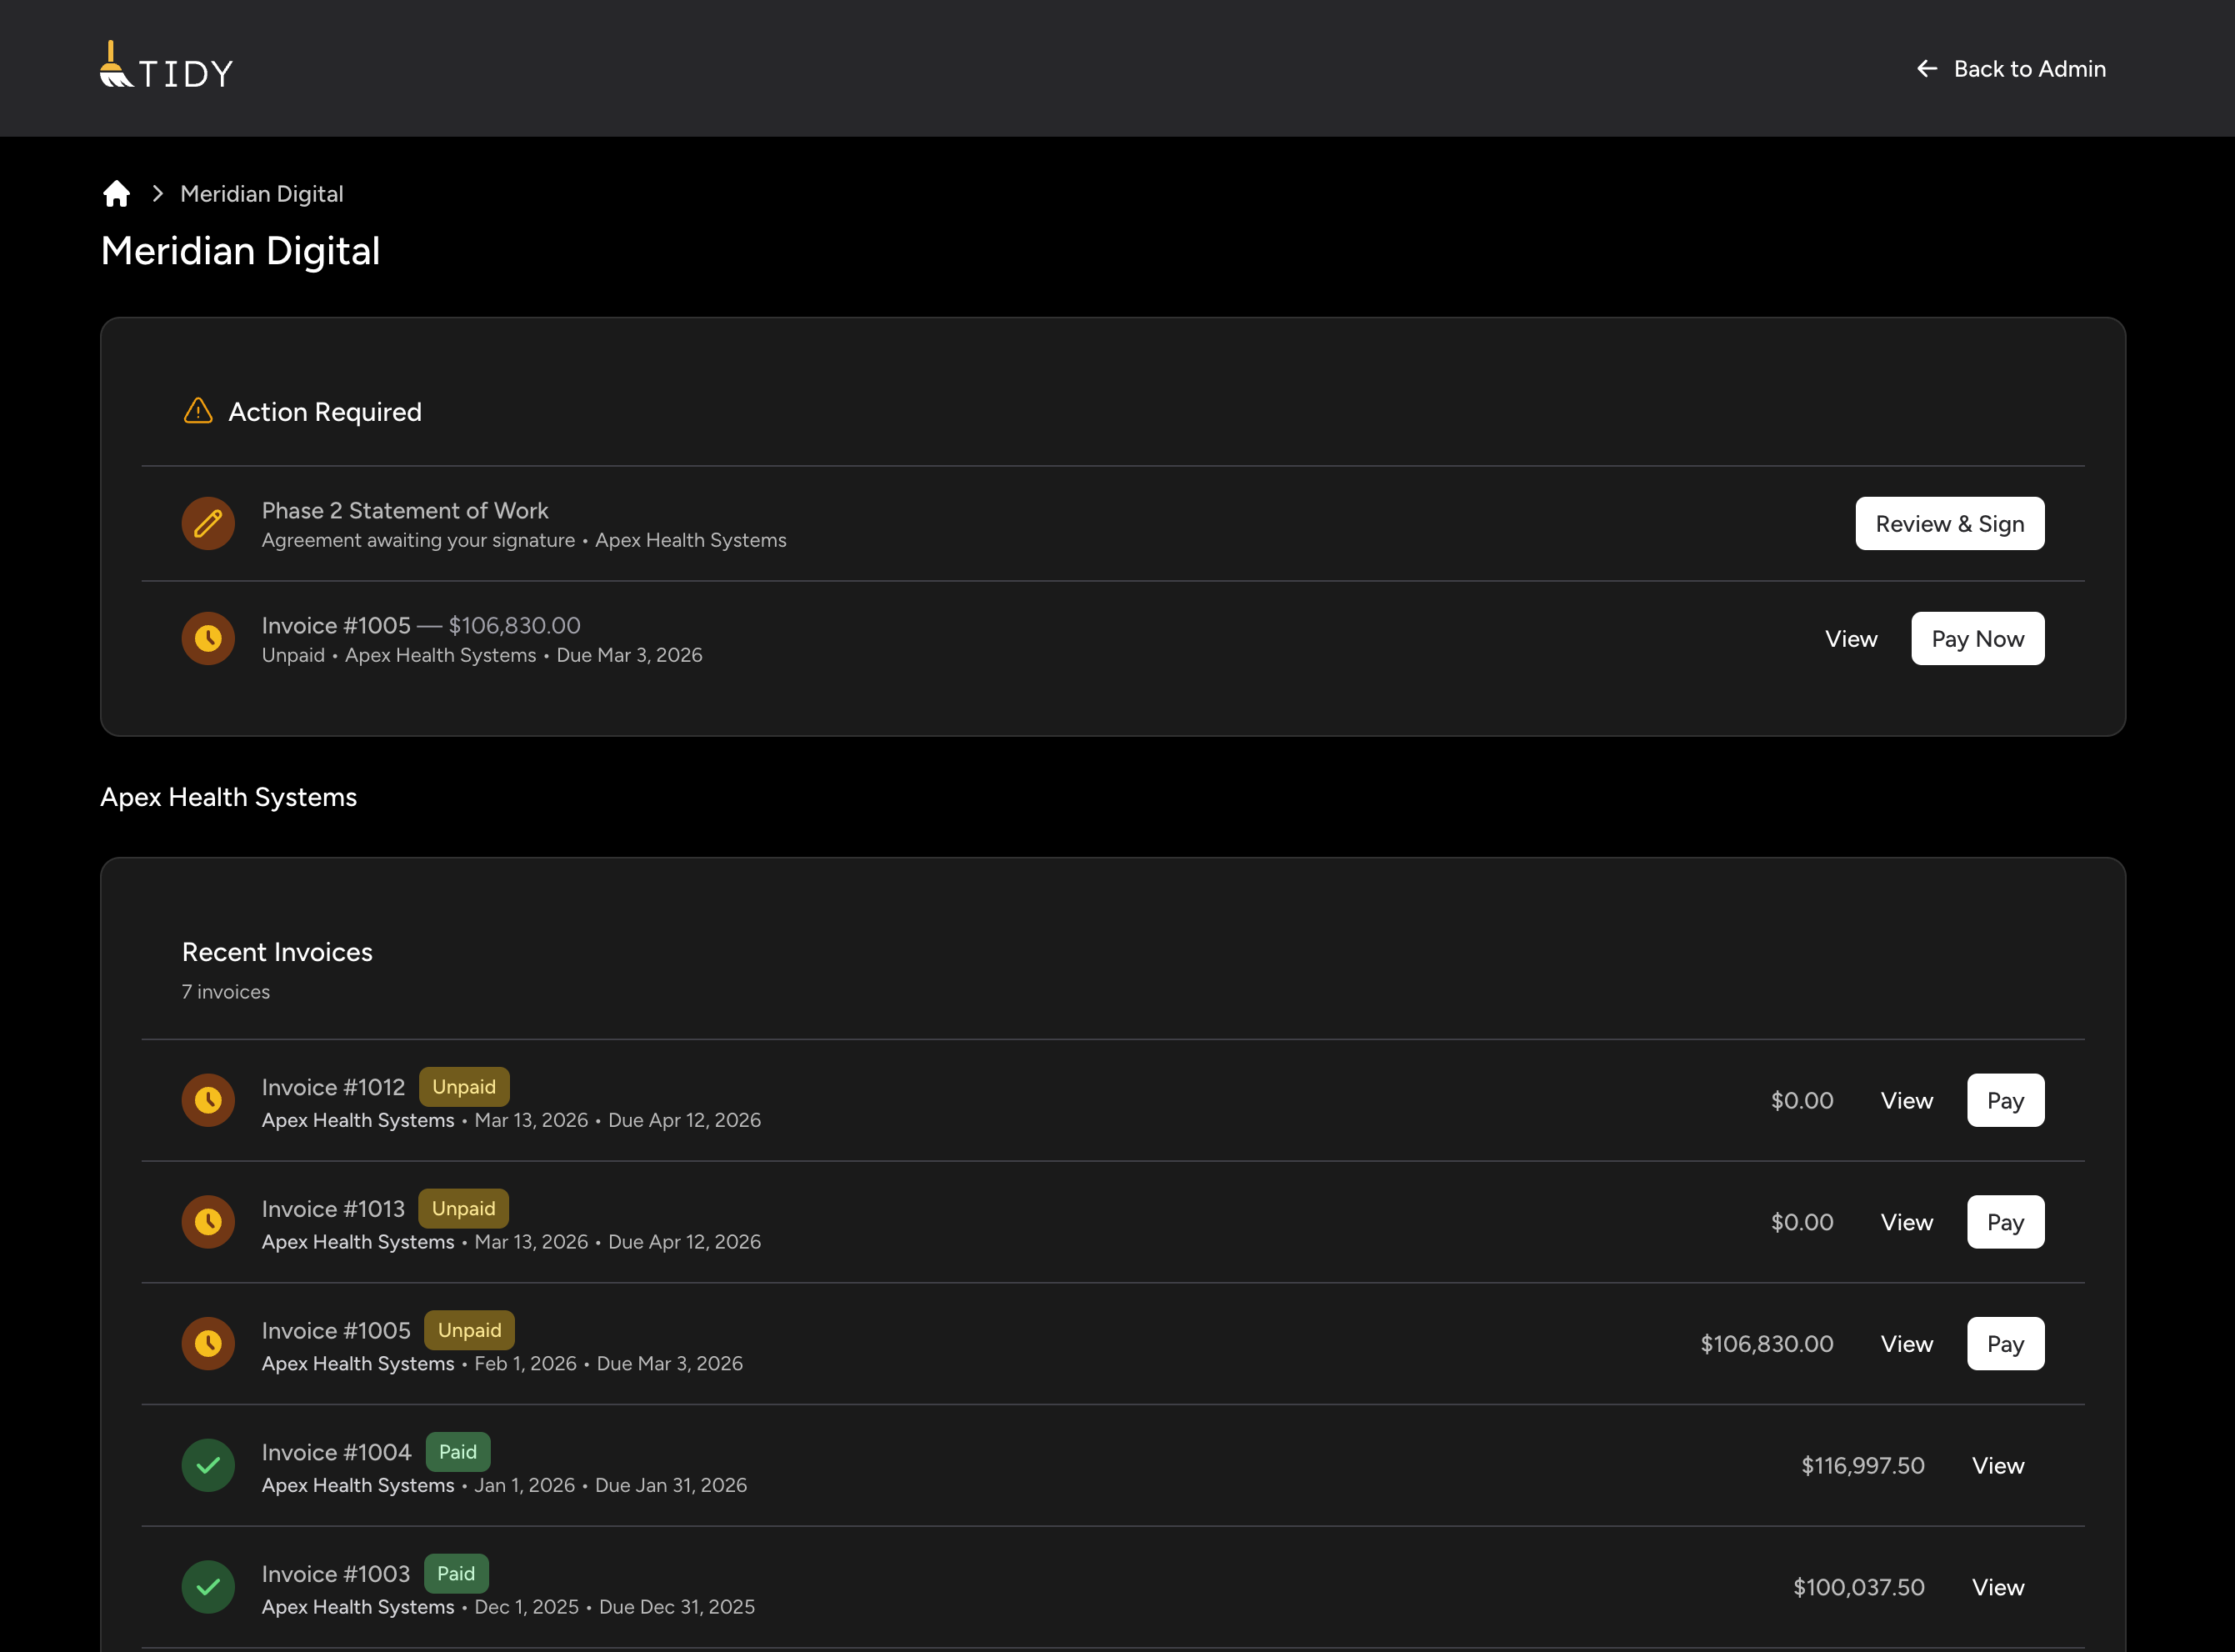View Invoice #1003
The height and width of the screenshot is (1652, 2235).
click(x=1997, y=1587)
